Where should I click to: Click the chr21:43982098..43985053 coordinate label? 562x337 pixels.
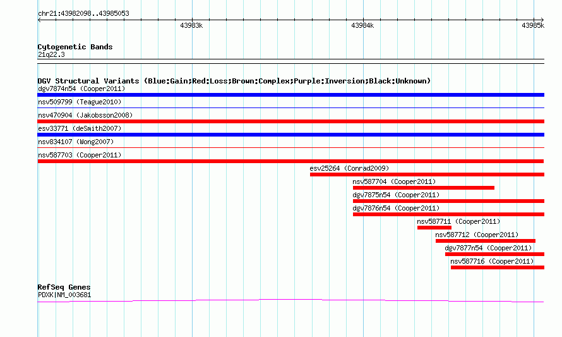[x=83, y=14]
